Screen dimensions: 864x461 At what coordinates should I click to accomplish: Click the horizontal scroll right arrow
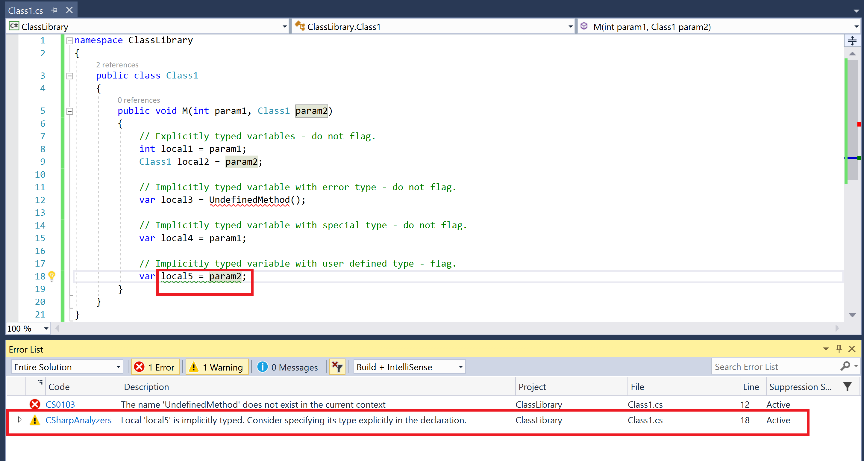click(x=837, y=328)
